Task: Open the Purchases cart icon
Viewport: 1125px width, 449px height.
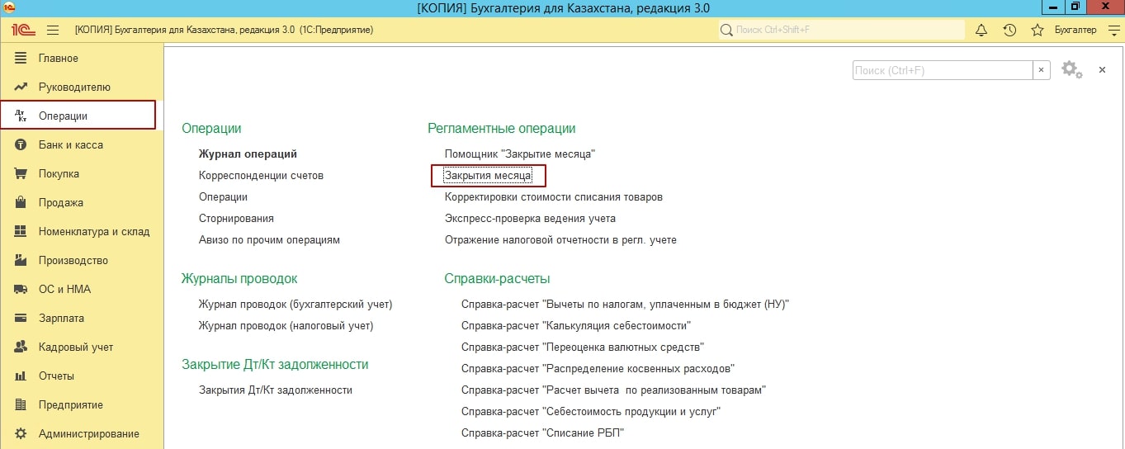Action: coord(21,173)
